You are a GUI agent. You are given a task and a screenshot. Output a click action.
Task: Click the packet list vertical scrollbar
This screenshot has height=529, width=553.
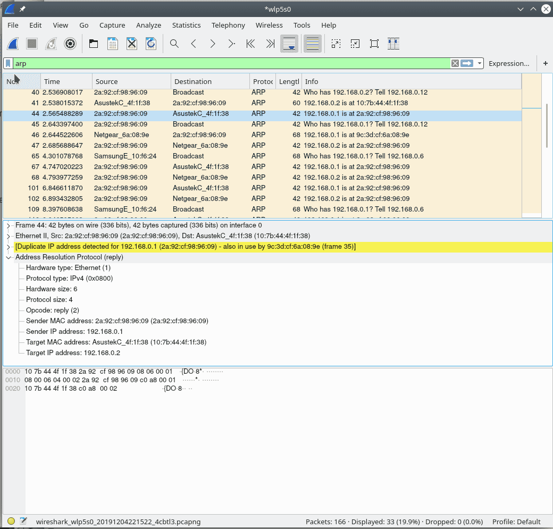(547, 125)
